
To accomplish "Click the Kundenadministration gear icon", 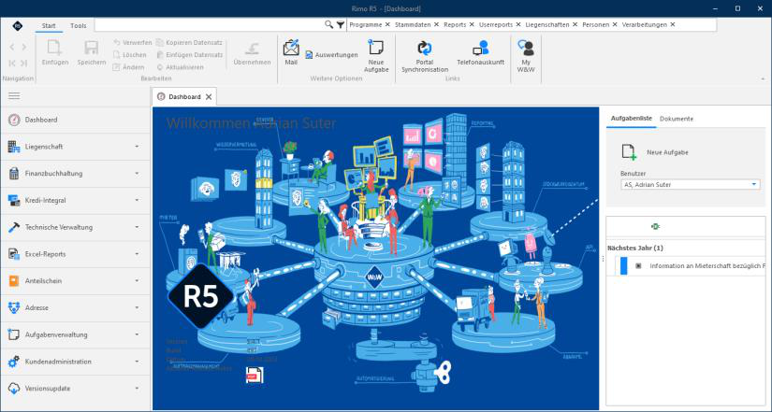I will click(14, 362).
